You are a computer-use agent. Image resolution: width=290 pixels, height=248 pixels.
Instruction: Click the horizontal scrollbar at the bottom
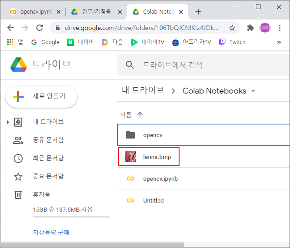pos(92,245)
